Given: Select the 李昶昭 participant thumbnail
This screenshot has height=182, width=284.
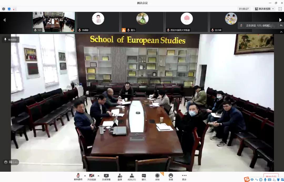Looking at the screenshot, I should 98,22.
